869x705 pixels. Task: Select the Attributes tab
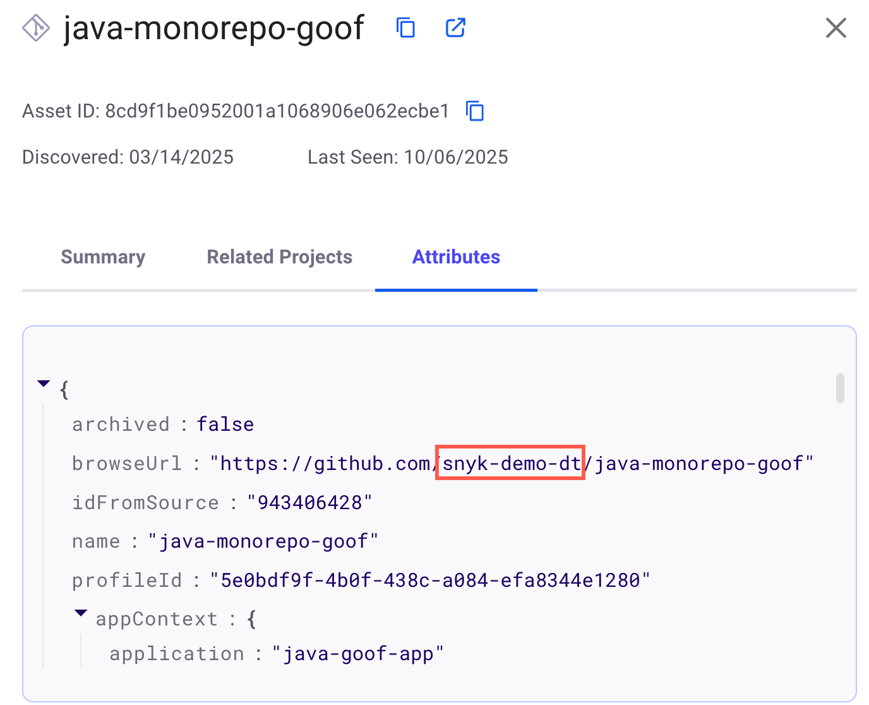point(456,257)
